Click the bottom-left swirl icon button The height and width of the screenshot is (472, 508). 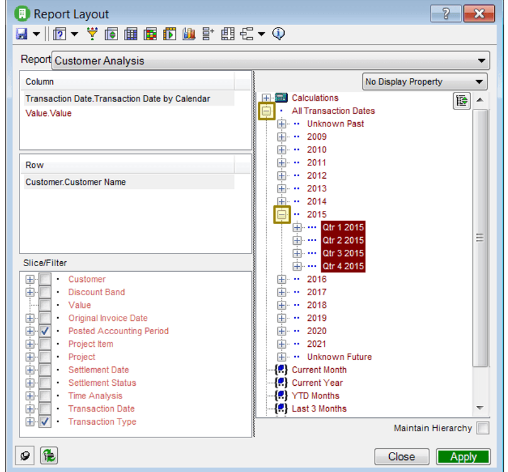[x=25, y=456]
